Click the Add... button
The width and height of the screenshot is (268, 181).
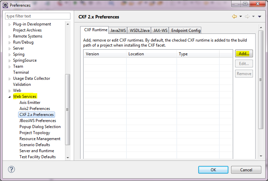click(x=244, y=54)
